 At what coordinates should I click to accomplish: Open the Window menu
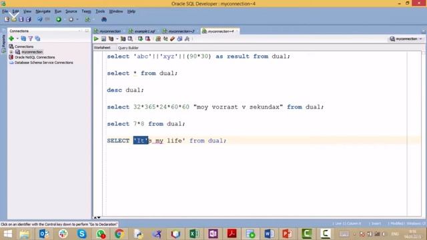pos(115,11)
